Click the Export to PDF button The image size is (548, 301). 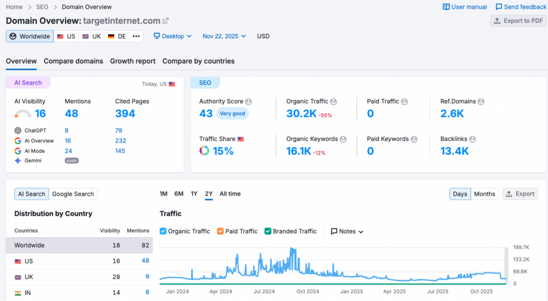tap(518, 21)
